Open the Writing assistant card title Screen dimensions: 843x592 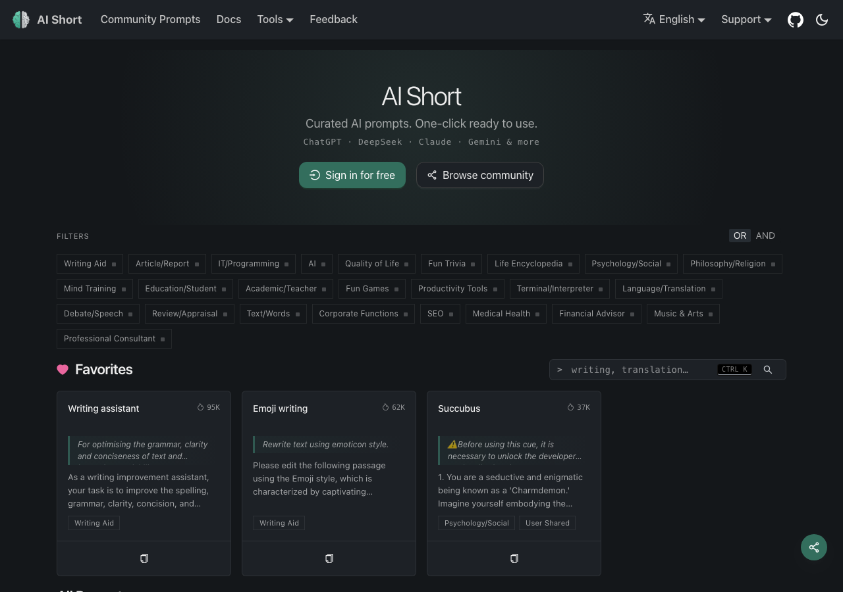point(103,408)
